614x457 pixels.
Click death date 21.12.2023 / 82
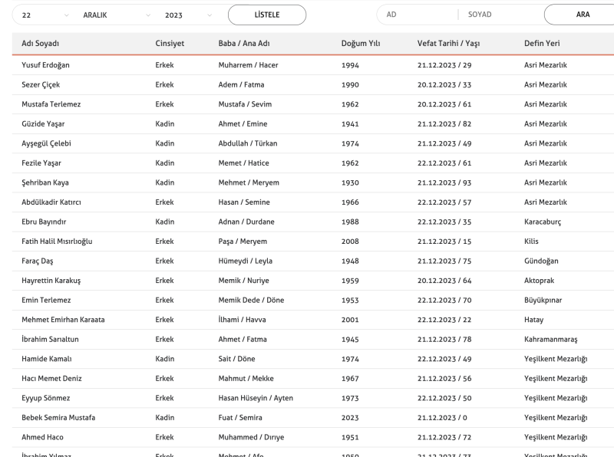[x=444, y=124]
